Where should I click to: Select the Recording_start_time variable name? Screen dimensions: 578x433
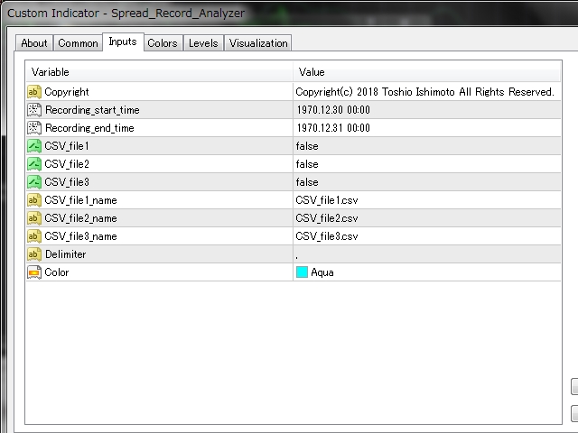point(92,110)
